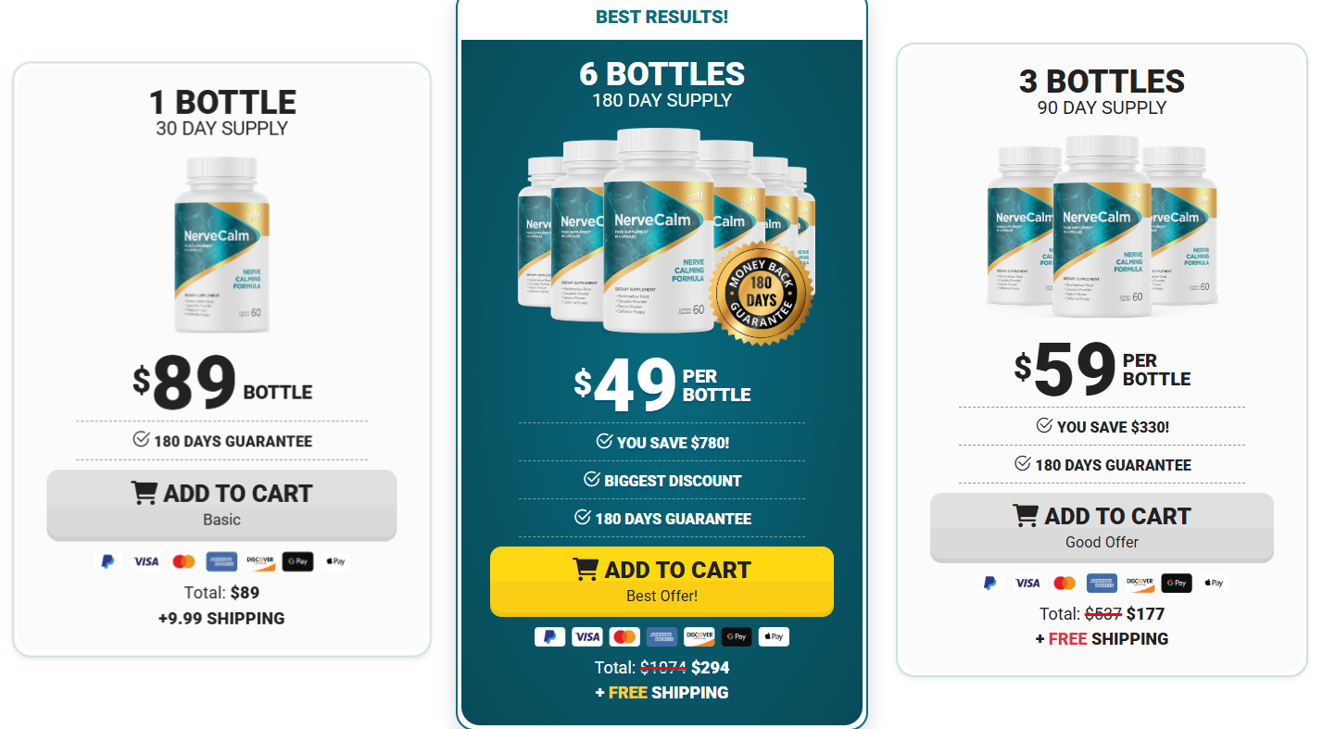Screen dimensions: 1323x729
Task: Click the $49 per bottle price text
Action: [x=661, y=385]
